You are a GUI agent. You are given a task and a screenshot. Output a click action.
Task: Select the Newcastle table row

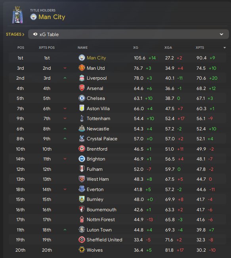click(117, 129)
